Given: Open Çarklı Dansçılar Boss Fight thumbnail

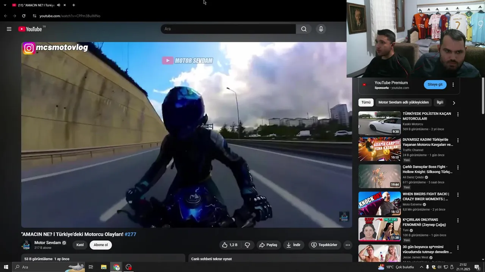Looking at the screenshot, I should (379, 176).
